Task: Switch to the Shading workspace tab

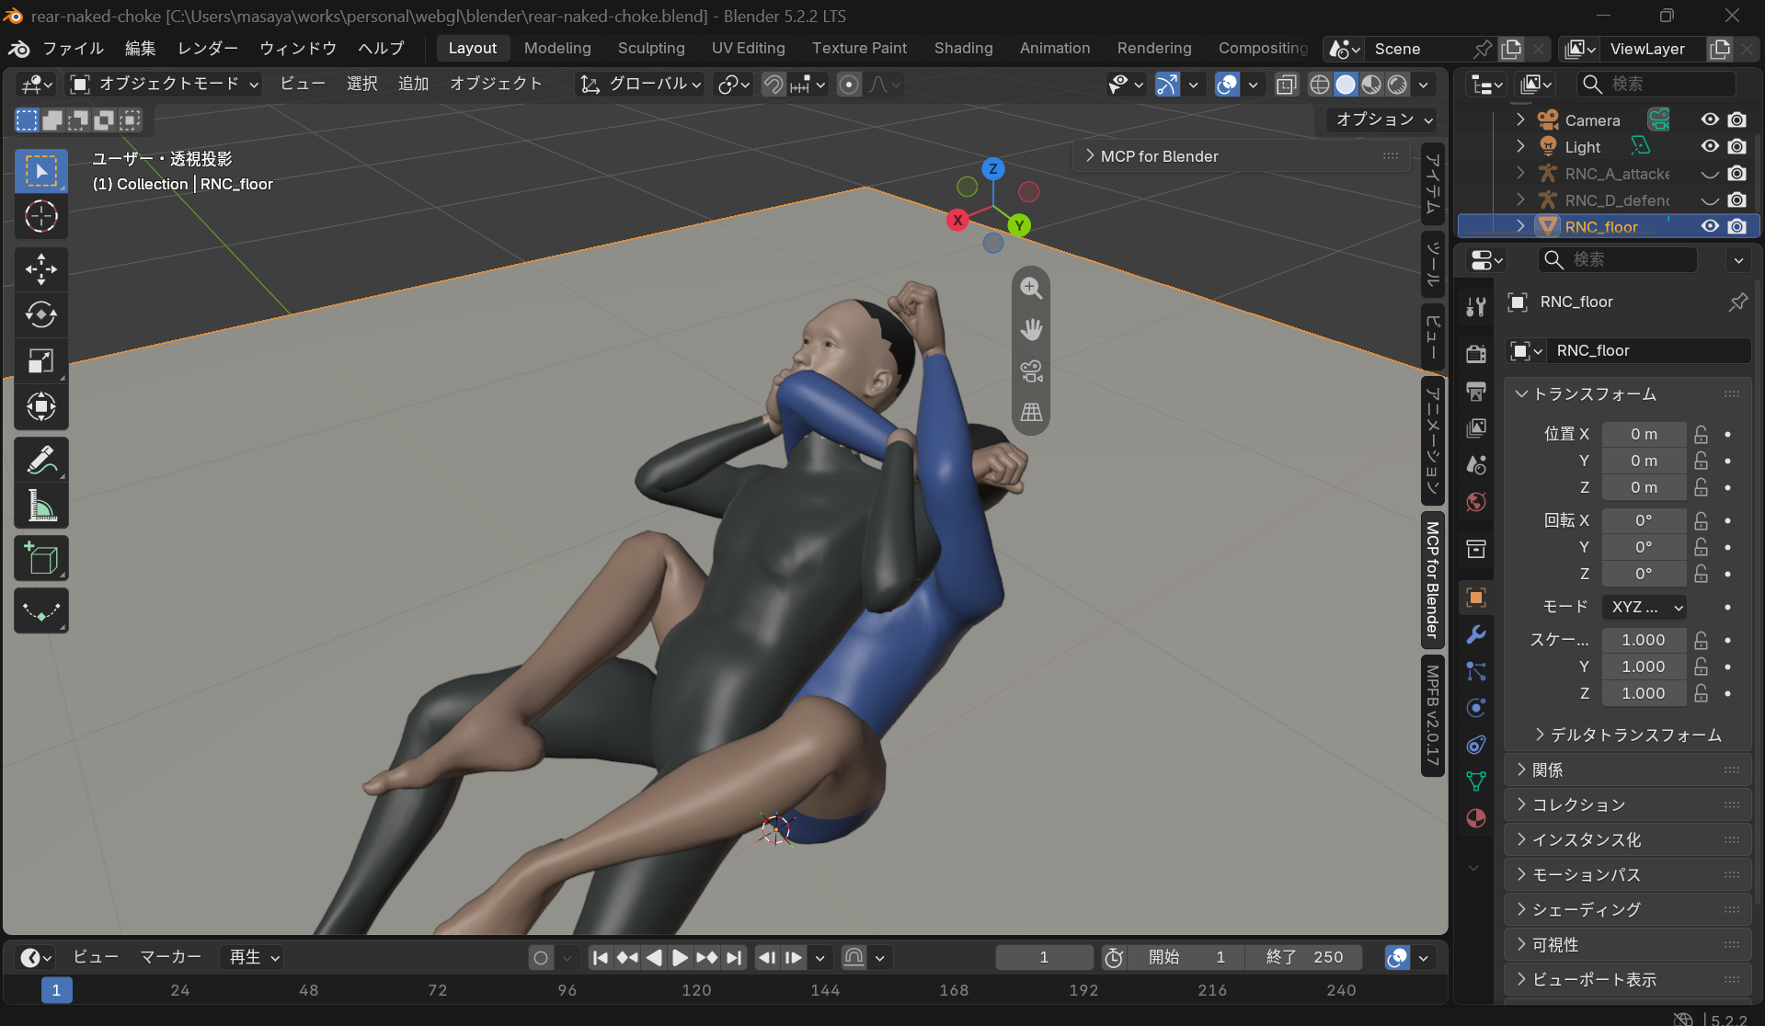Action: click(963, 48)
